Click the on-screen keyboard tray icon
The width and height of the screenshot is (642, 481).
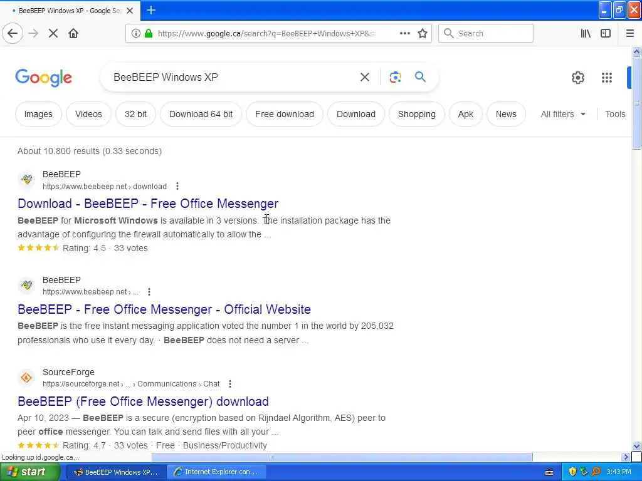pyautogui.click(x=549, y=472)
